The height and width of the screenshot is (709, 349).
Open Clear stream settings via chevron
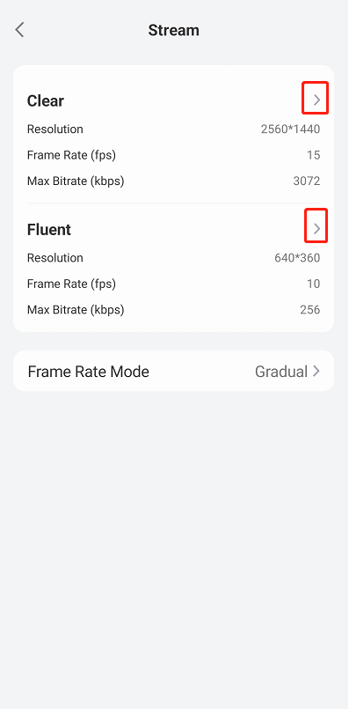click(x=317, y=100)
